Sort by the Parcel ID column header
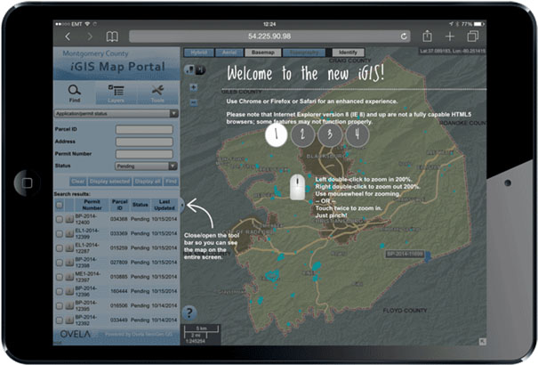Image resolution: width=538 pixels, height=365 pixels. 119,205
